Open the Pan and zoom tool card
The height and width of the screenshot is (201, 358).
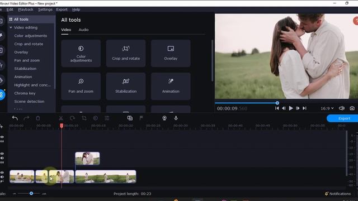[x=81, y=86]
